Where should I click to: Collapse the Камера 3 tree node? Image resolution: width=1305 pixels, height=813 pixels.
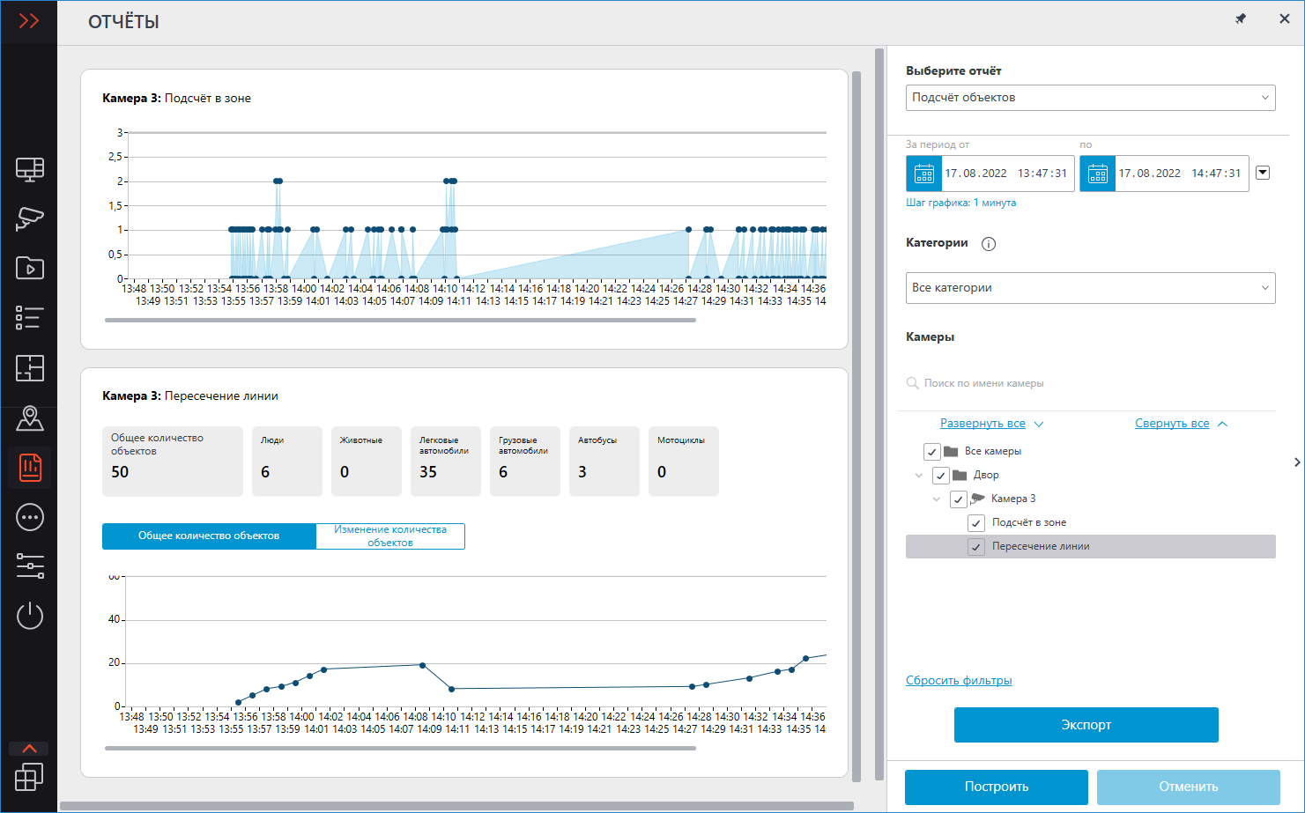pyautogui.click(x=936, y=499)
